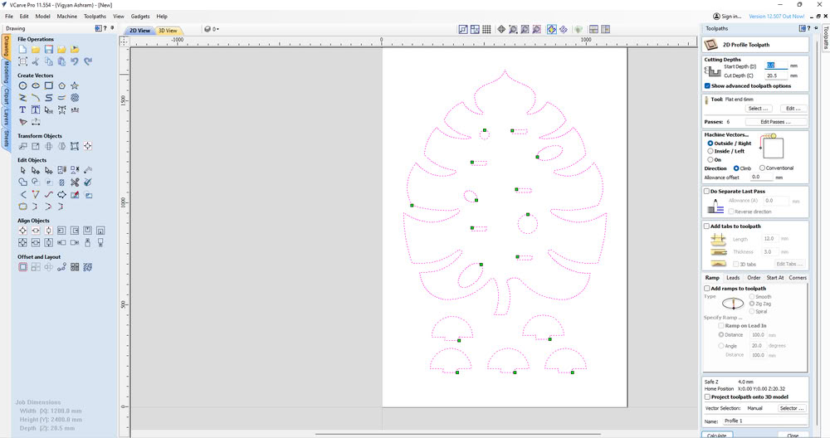
Task: Select Climb cut direction
Action: [735, 168]
